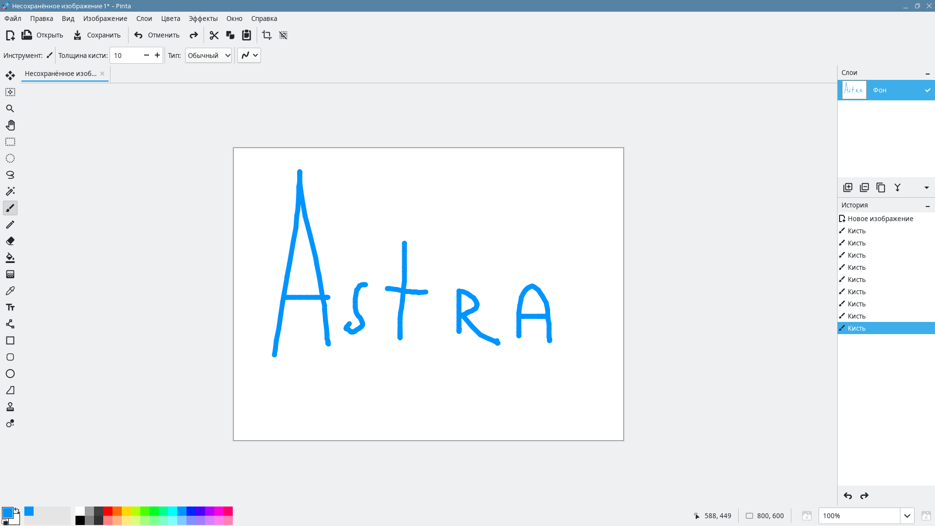935x526 pixels.
Task: Select the Paint Bucket tool
Action: tap(10, 258)
